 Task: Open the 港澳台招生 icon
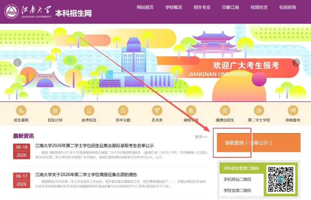coord(225,110)
